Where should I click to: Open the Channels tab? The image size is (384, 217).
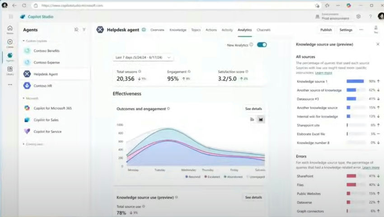pyautogui.click(x=263, y=30)
